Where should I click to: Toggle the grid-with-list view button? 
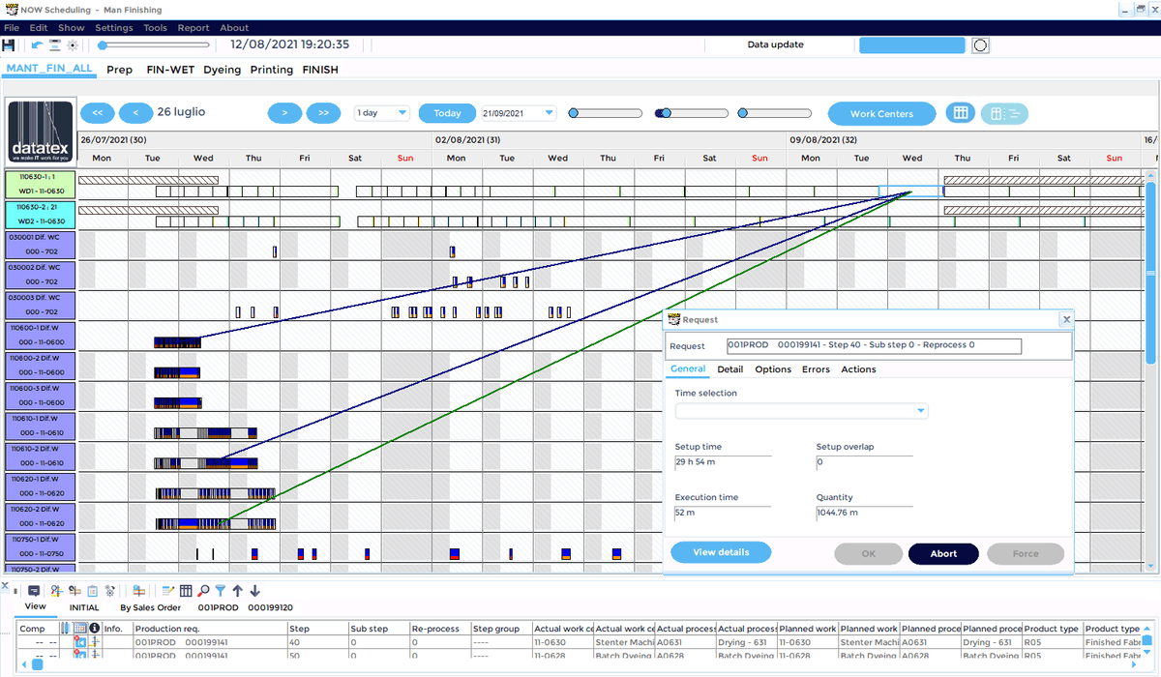[1004, 113]
